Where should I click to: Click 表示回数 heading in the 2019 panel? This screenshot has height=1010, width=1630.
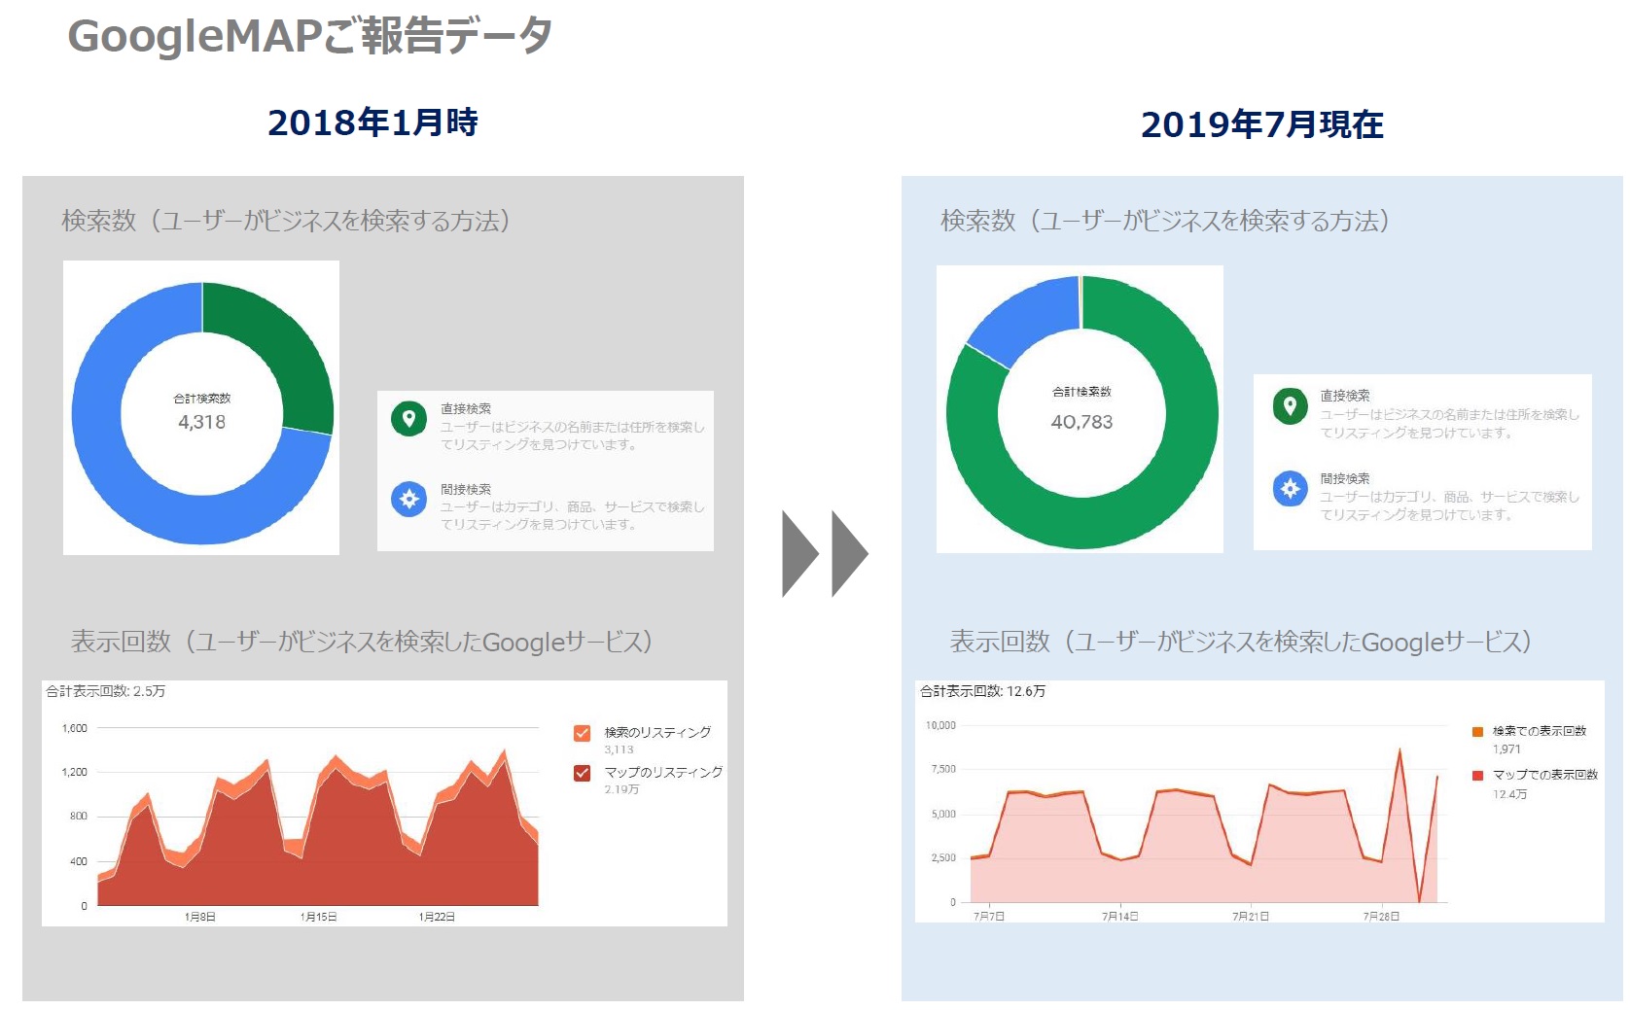coord(1241,642)
